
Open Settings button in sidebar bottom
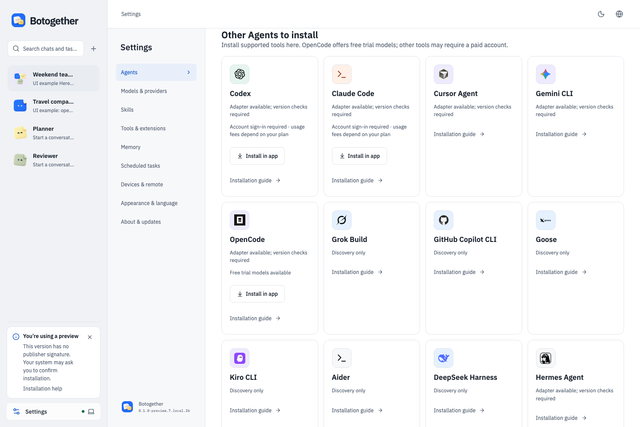pos(53,412)
